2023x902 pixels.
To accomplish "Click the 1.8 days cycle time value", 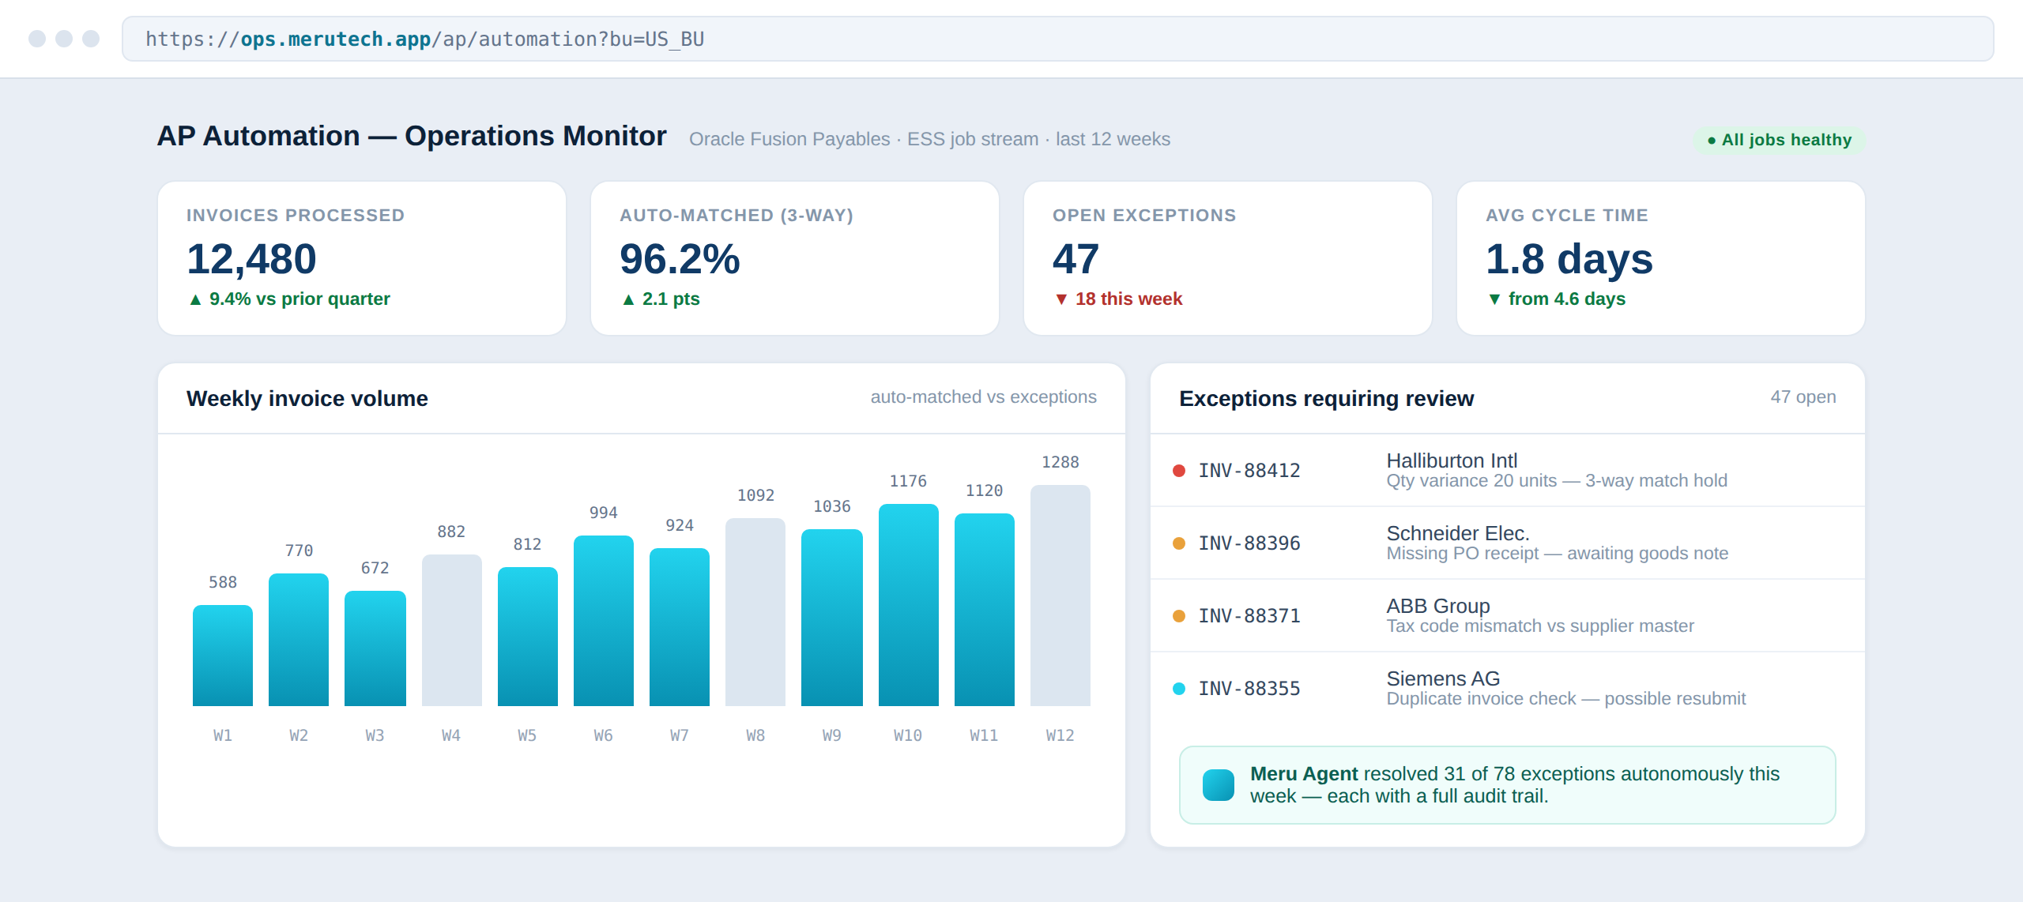I will (1569, 259).
